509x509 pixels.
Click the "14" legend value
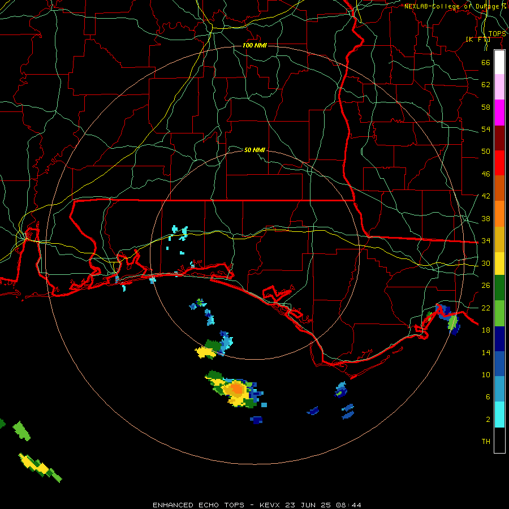486,352
